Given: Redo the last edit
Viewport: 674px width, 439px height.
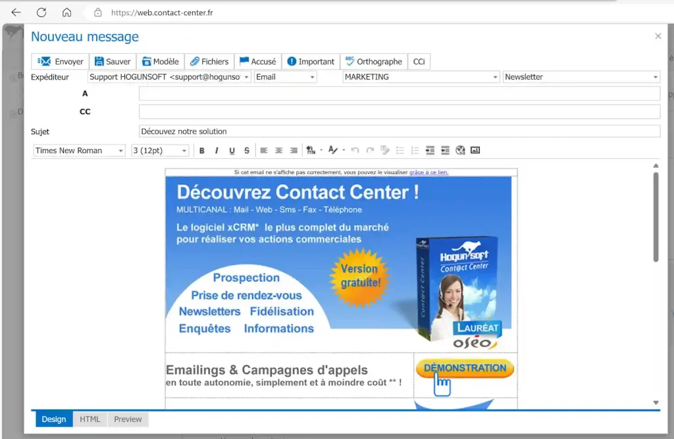Looking at the screenshot, I should click(370, 150).
